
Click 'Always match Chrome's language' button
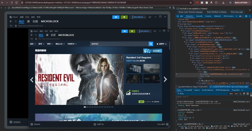tap(191, 12)
